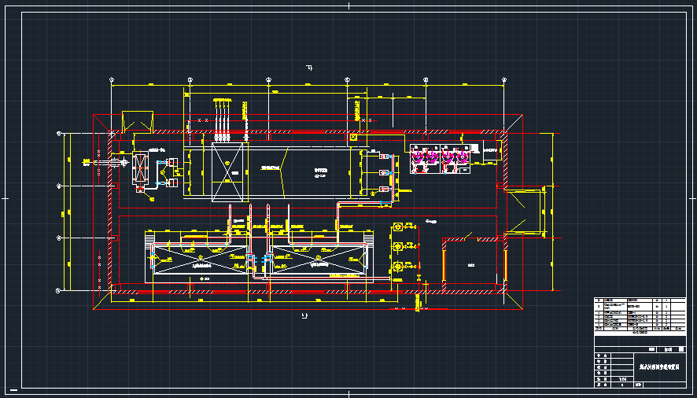Click the topmost yellow circular pump symbol

pyautogui.click(x=398, y=227)
